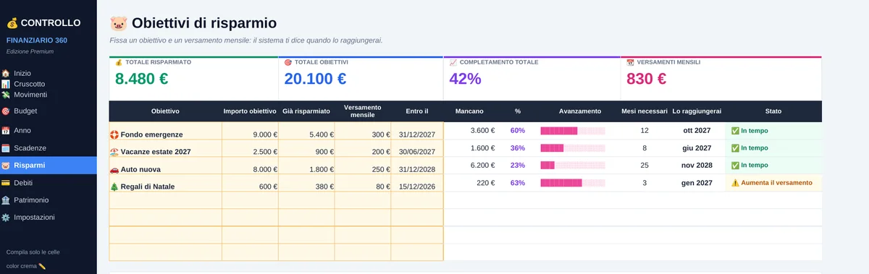Image resolution: width=869 pixels, height=274 pixels.
Task: Click the piggy bank icon beside Risparmi
Action: click(6, 166)
